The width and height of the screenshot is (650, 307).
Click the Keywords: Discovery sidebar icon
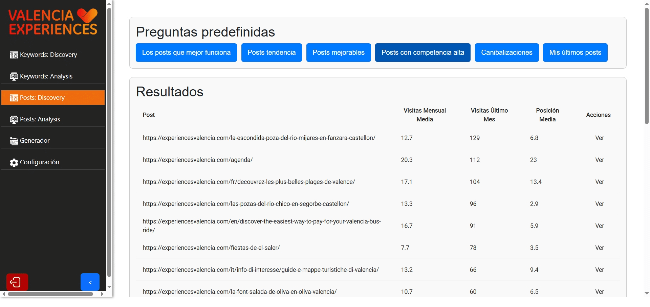pos(14,55)
